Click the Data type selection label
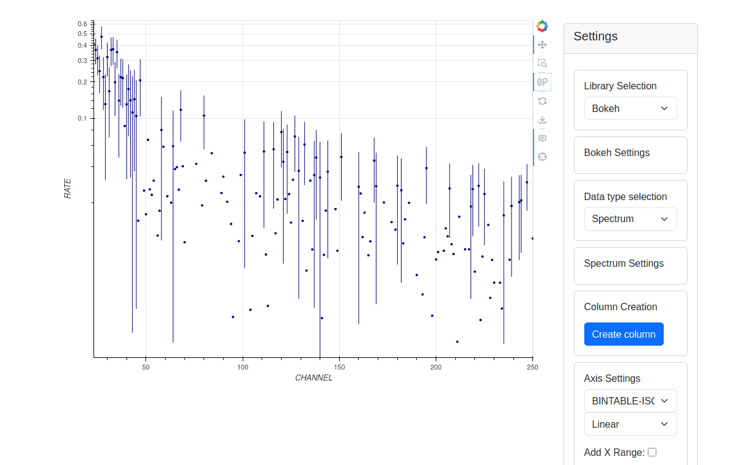The image size is (734, 465). [625, 197]
